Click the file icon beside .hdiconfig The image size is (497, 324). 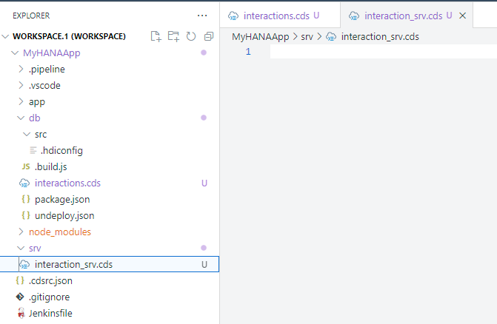tap(33, 150)
